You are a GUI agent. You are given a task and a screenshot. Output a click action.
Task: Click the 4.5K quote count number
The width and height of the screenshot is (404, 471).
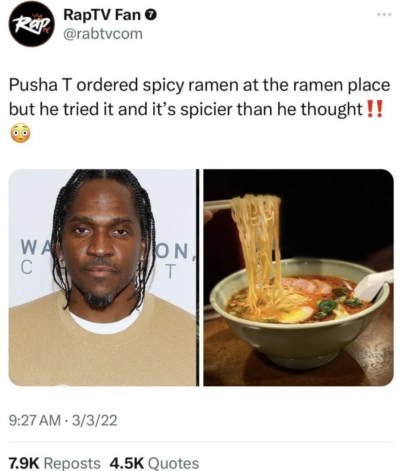pyautogui.click(x=127, y=463)
